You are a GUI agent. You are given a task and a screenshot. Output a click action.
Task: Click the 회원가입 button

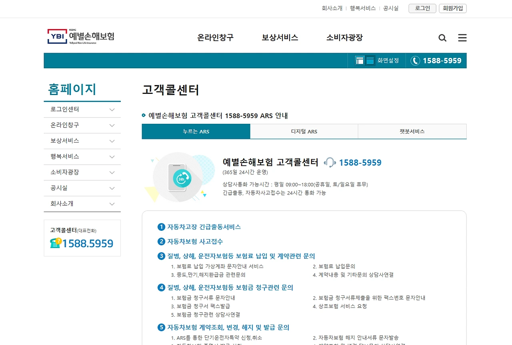tap(453, 8)
